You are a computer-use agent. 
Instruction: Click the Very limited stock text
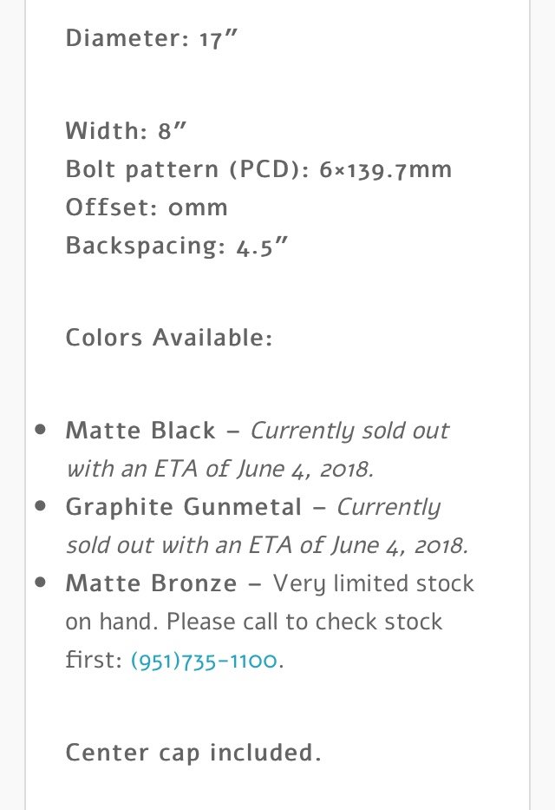[x=374, y=583]
